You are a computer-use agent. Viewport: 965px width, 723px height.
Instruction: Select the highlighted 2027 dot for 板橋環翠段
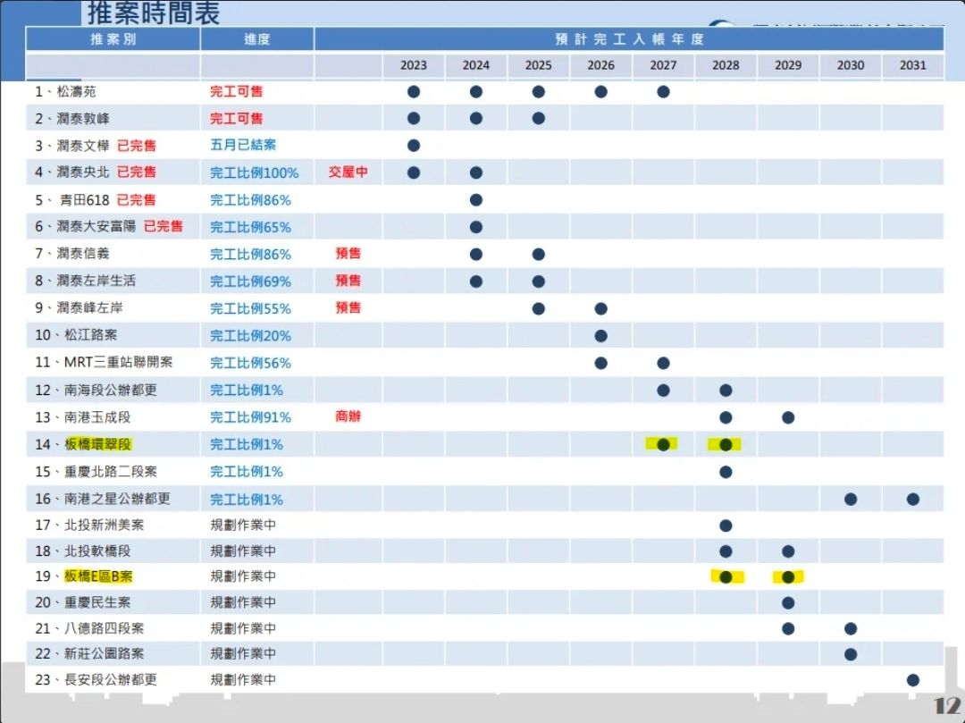point(663,444)
